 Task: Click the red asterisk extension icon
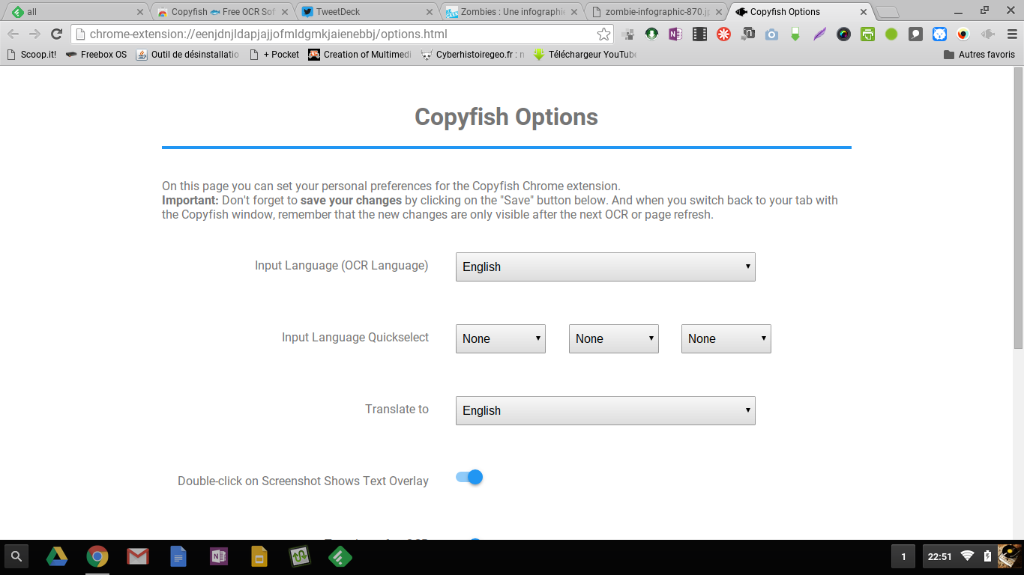pos(723,34)
